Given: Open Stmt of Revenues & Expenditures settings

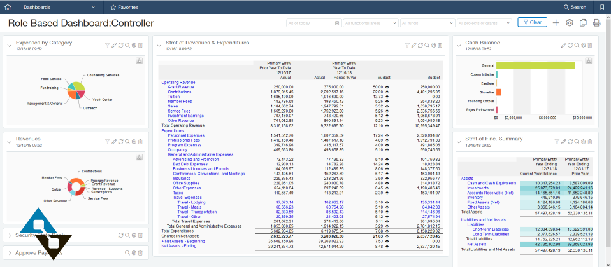Looking at the screenshot, I should (433, 46).
